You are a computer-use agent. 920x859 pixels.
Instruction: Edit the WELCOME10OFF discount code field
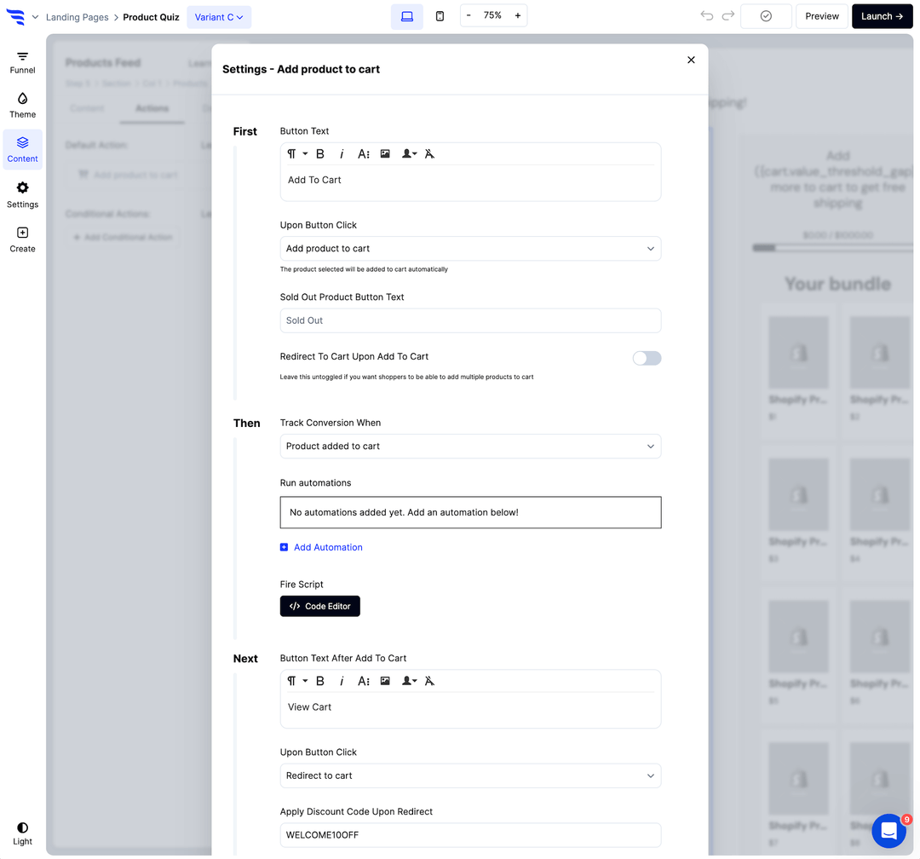click(x=470, y=834)
